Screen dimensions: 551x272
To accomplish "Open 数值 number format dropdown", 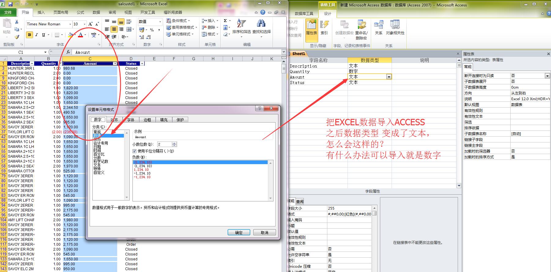I will pyautogui.click(x=160, y=22).
